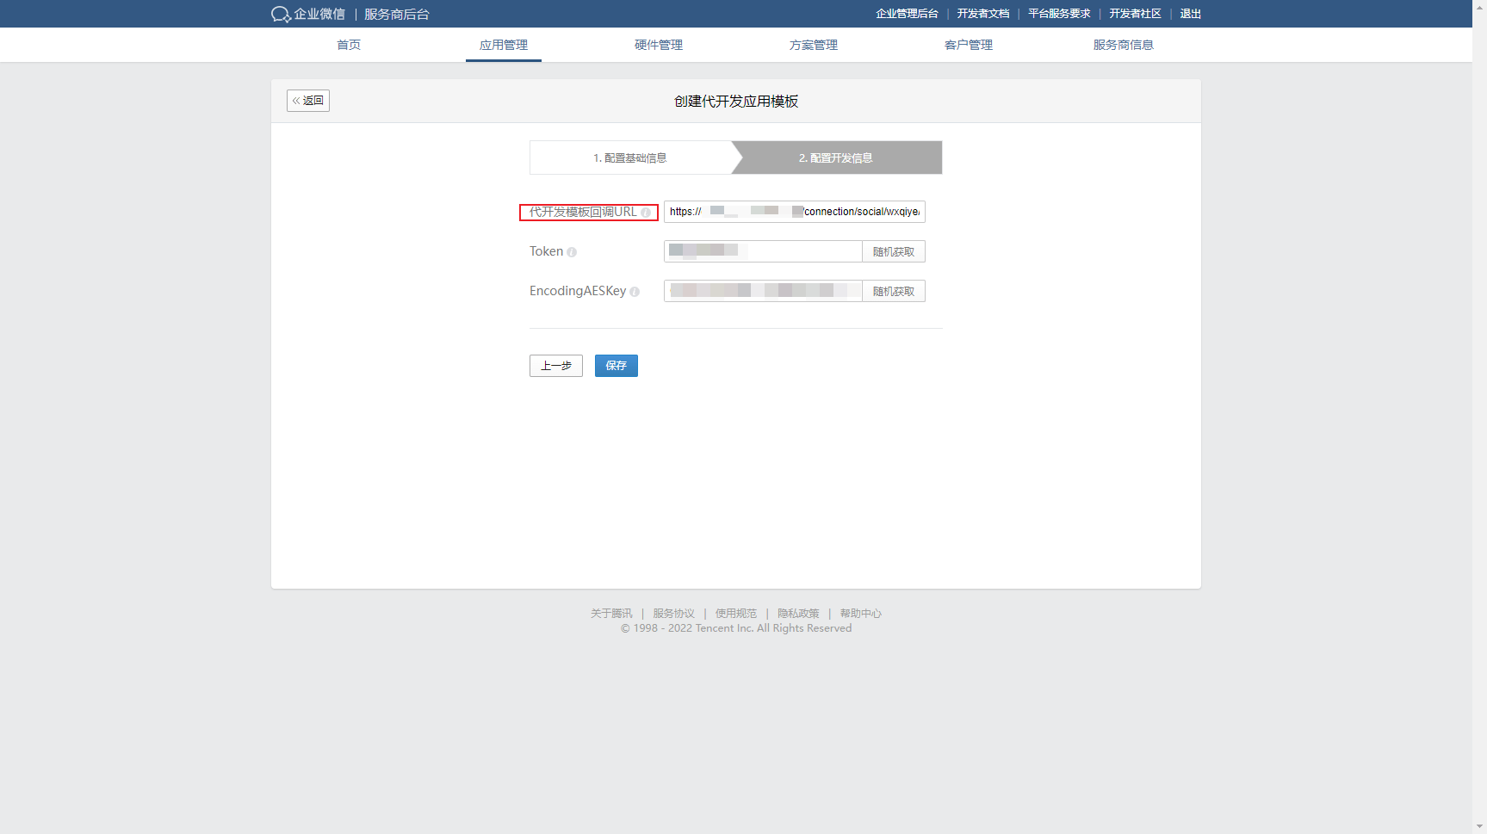
Task: Open the 硬件管理 tab
Action: tap(659, 45)
